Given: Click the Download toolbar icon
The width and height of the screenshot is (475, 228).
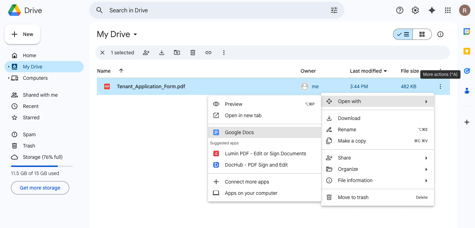Looking at the screenshot, I should (x=162, y=53).
